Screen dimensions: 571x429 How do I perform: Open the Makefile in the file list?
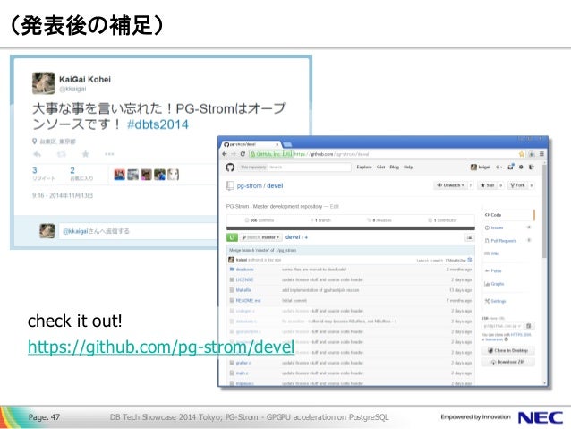click(243, 290)
